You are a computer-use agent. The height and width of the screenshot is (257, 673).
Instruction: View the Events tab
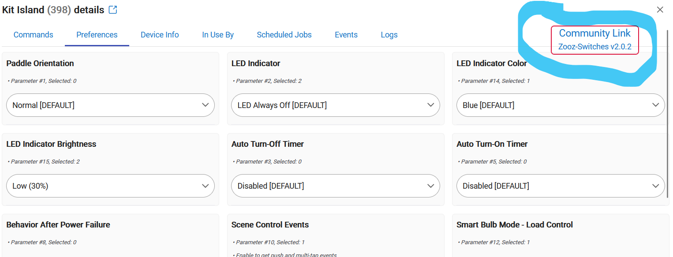(346, 35)
